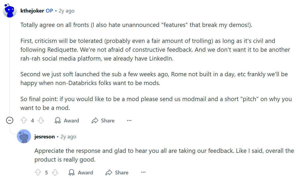Downvote jesreson's reply

pyautogui.click(x=55, y=172)
